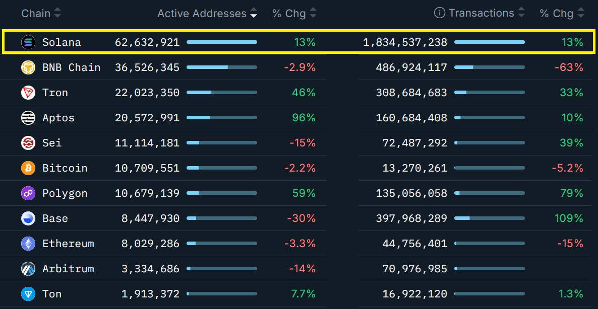The width and height of the screenshot is (598, 309).
Task: Click the Bitcoin logo
Action: click(28, 168)
